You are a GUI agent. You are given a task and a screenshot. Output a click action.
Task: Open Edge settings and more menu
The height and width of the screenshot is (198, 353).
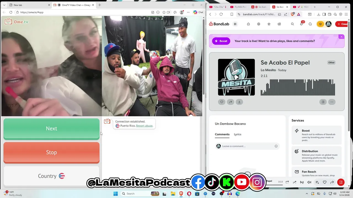188,12
